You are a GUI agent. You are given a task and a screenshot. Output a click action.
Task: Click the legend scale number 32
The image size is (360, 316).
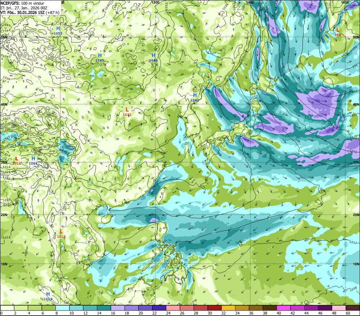coord(224,313)
